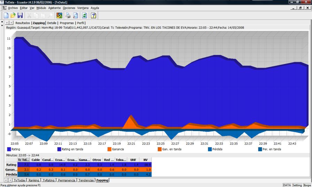Select the Cable column header
Image resolution: width=312 pixels, height=187 pixels.
[36, 160]
